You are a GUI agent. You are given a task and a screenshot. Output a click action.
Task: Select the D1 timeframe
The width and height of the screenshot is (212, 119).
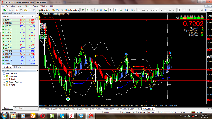pyautogui.click(x=165, y=10)
